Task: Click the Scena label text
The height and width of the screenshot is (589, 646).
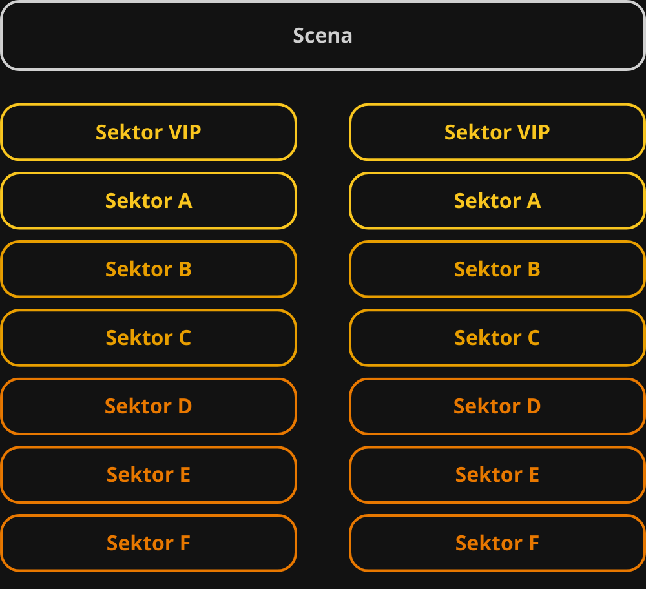Action: pyautogui.click(x=322, y=36)
